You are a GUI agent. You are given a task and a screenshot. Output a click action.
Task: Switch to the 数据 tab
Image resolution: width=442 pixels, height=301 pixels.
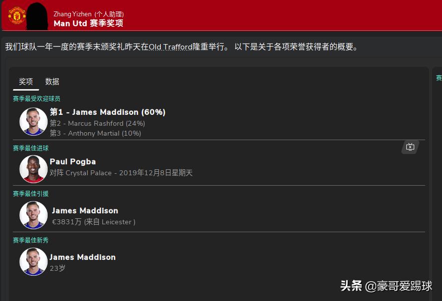click(52, 82)
